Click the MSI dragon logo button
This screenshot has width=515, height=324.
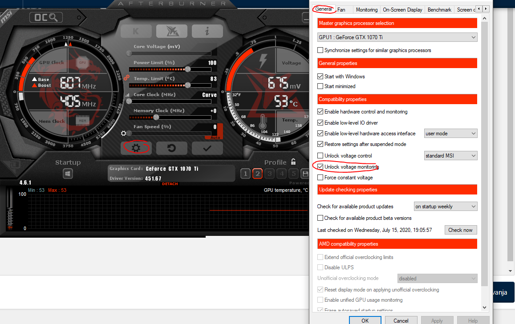click(172, 31)
